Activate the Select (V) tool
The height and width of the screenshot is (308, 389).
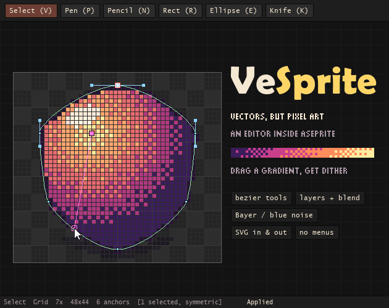point(31,10)
